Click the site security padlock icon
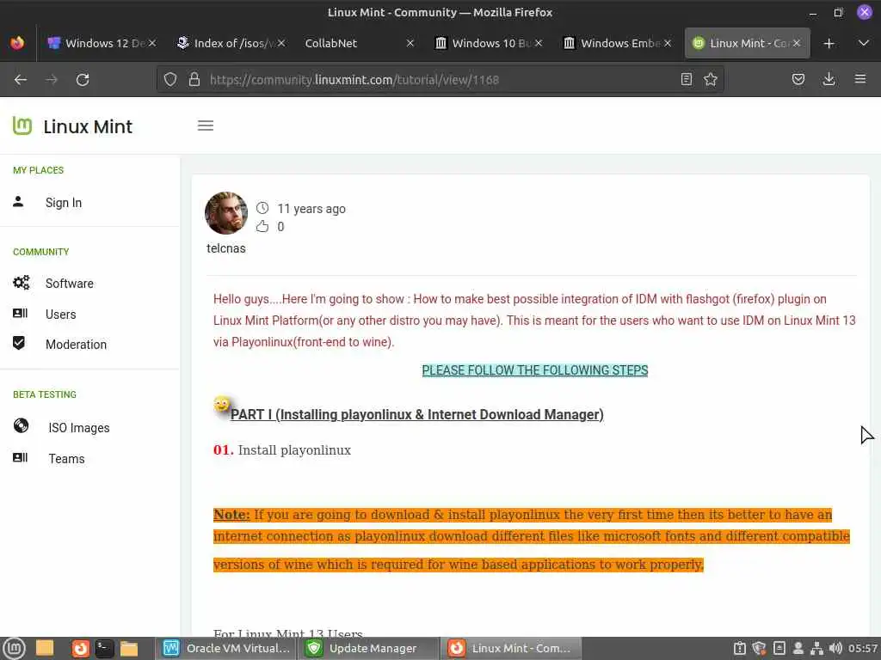This screenshot has width=881, height=660. tap(194, 79)
